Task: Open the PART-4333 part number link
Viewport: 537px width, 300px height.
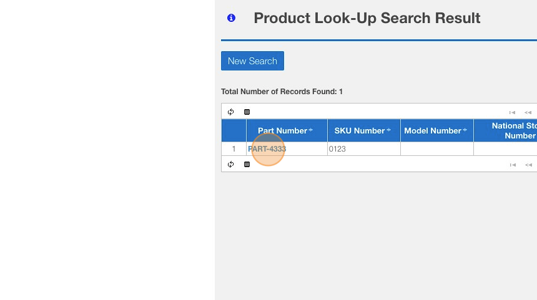Action: [x=267, y=149]
